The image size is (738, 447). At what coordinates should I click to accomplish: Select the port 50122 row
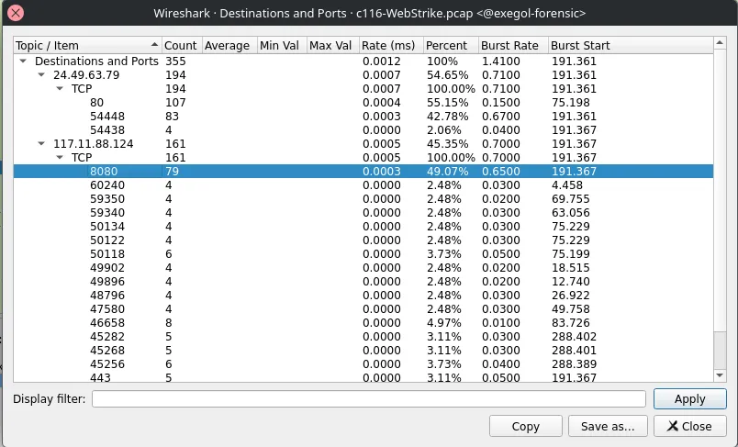363,240
